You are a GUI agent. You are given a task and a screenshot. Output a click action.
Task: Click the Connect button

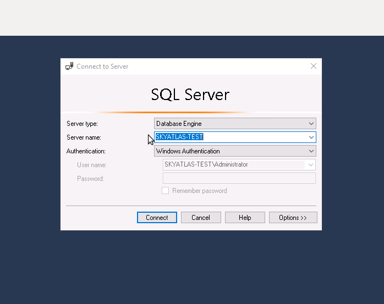point(157,218)
